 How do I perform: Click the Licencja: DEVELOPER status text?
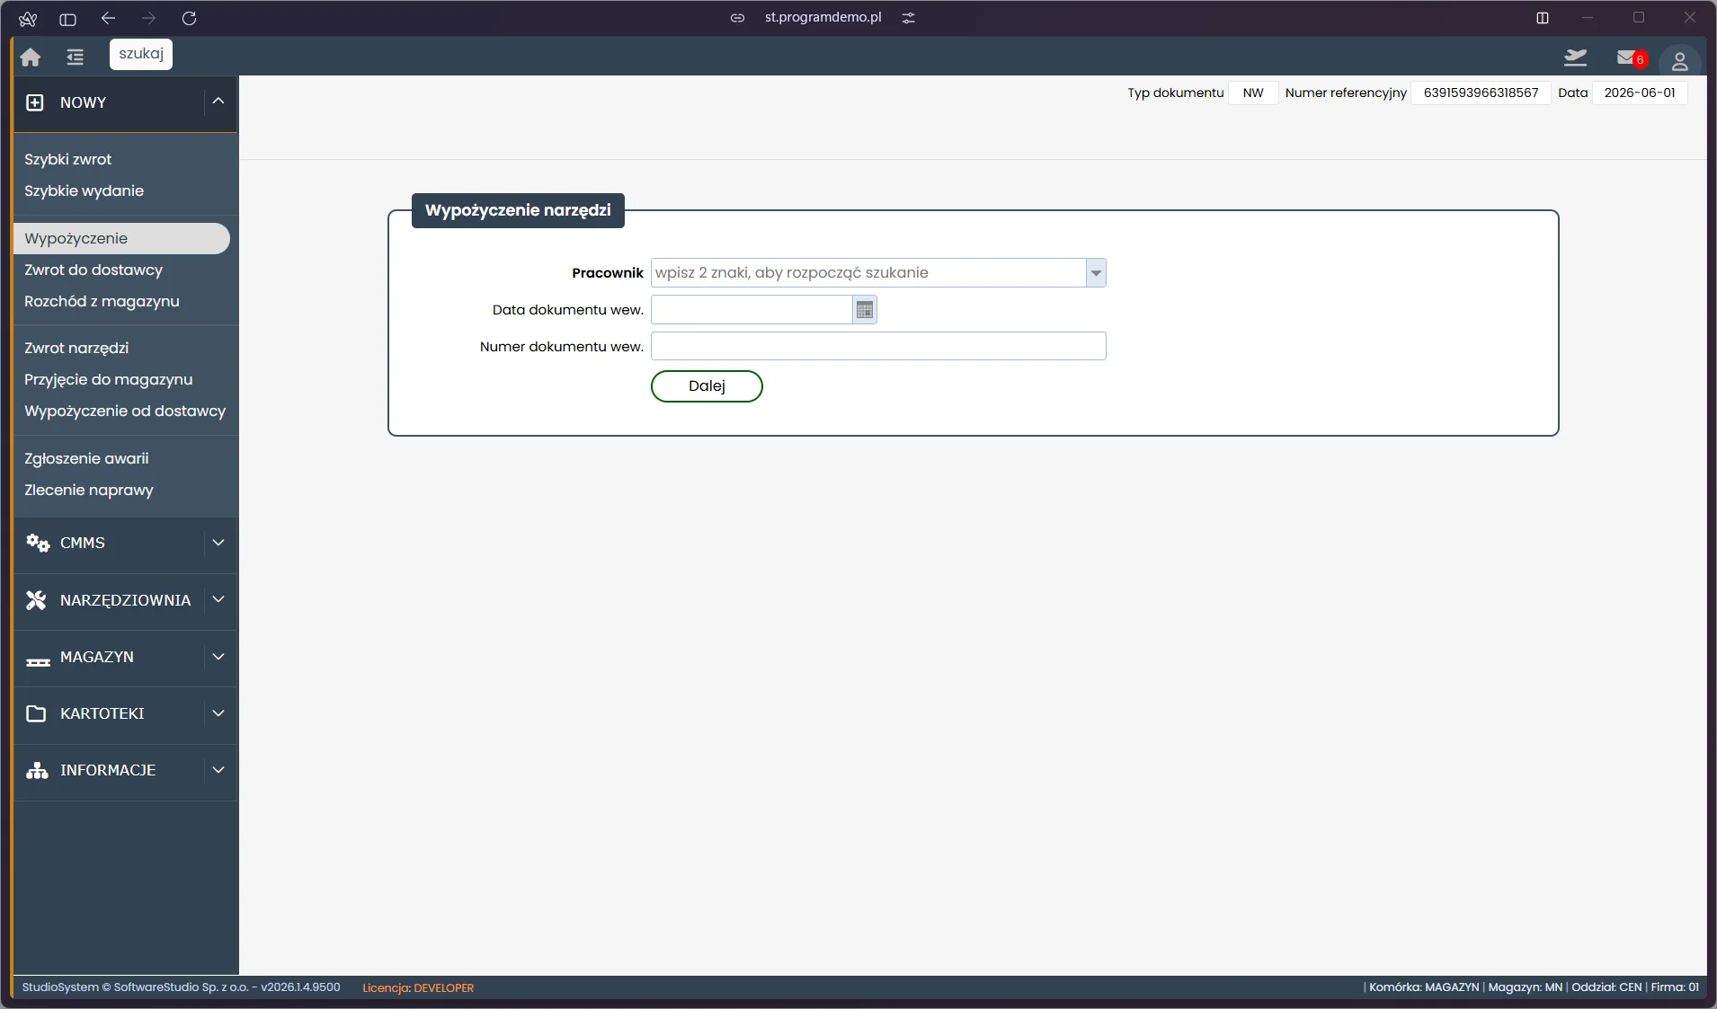coord(418,987)
